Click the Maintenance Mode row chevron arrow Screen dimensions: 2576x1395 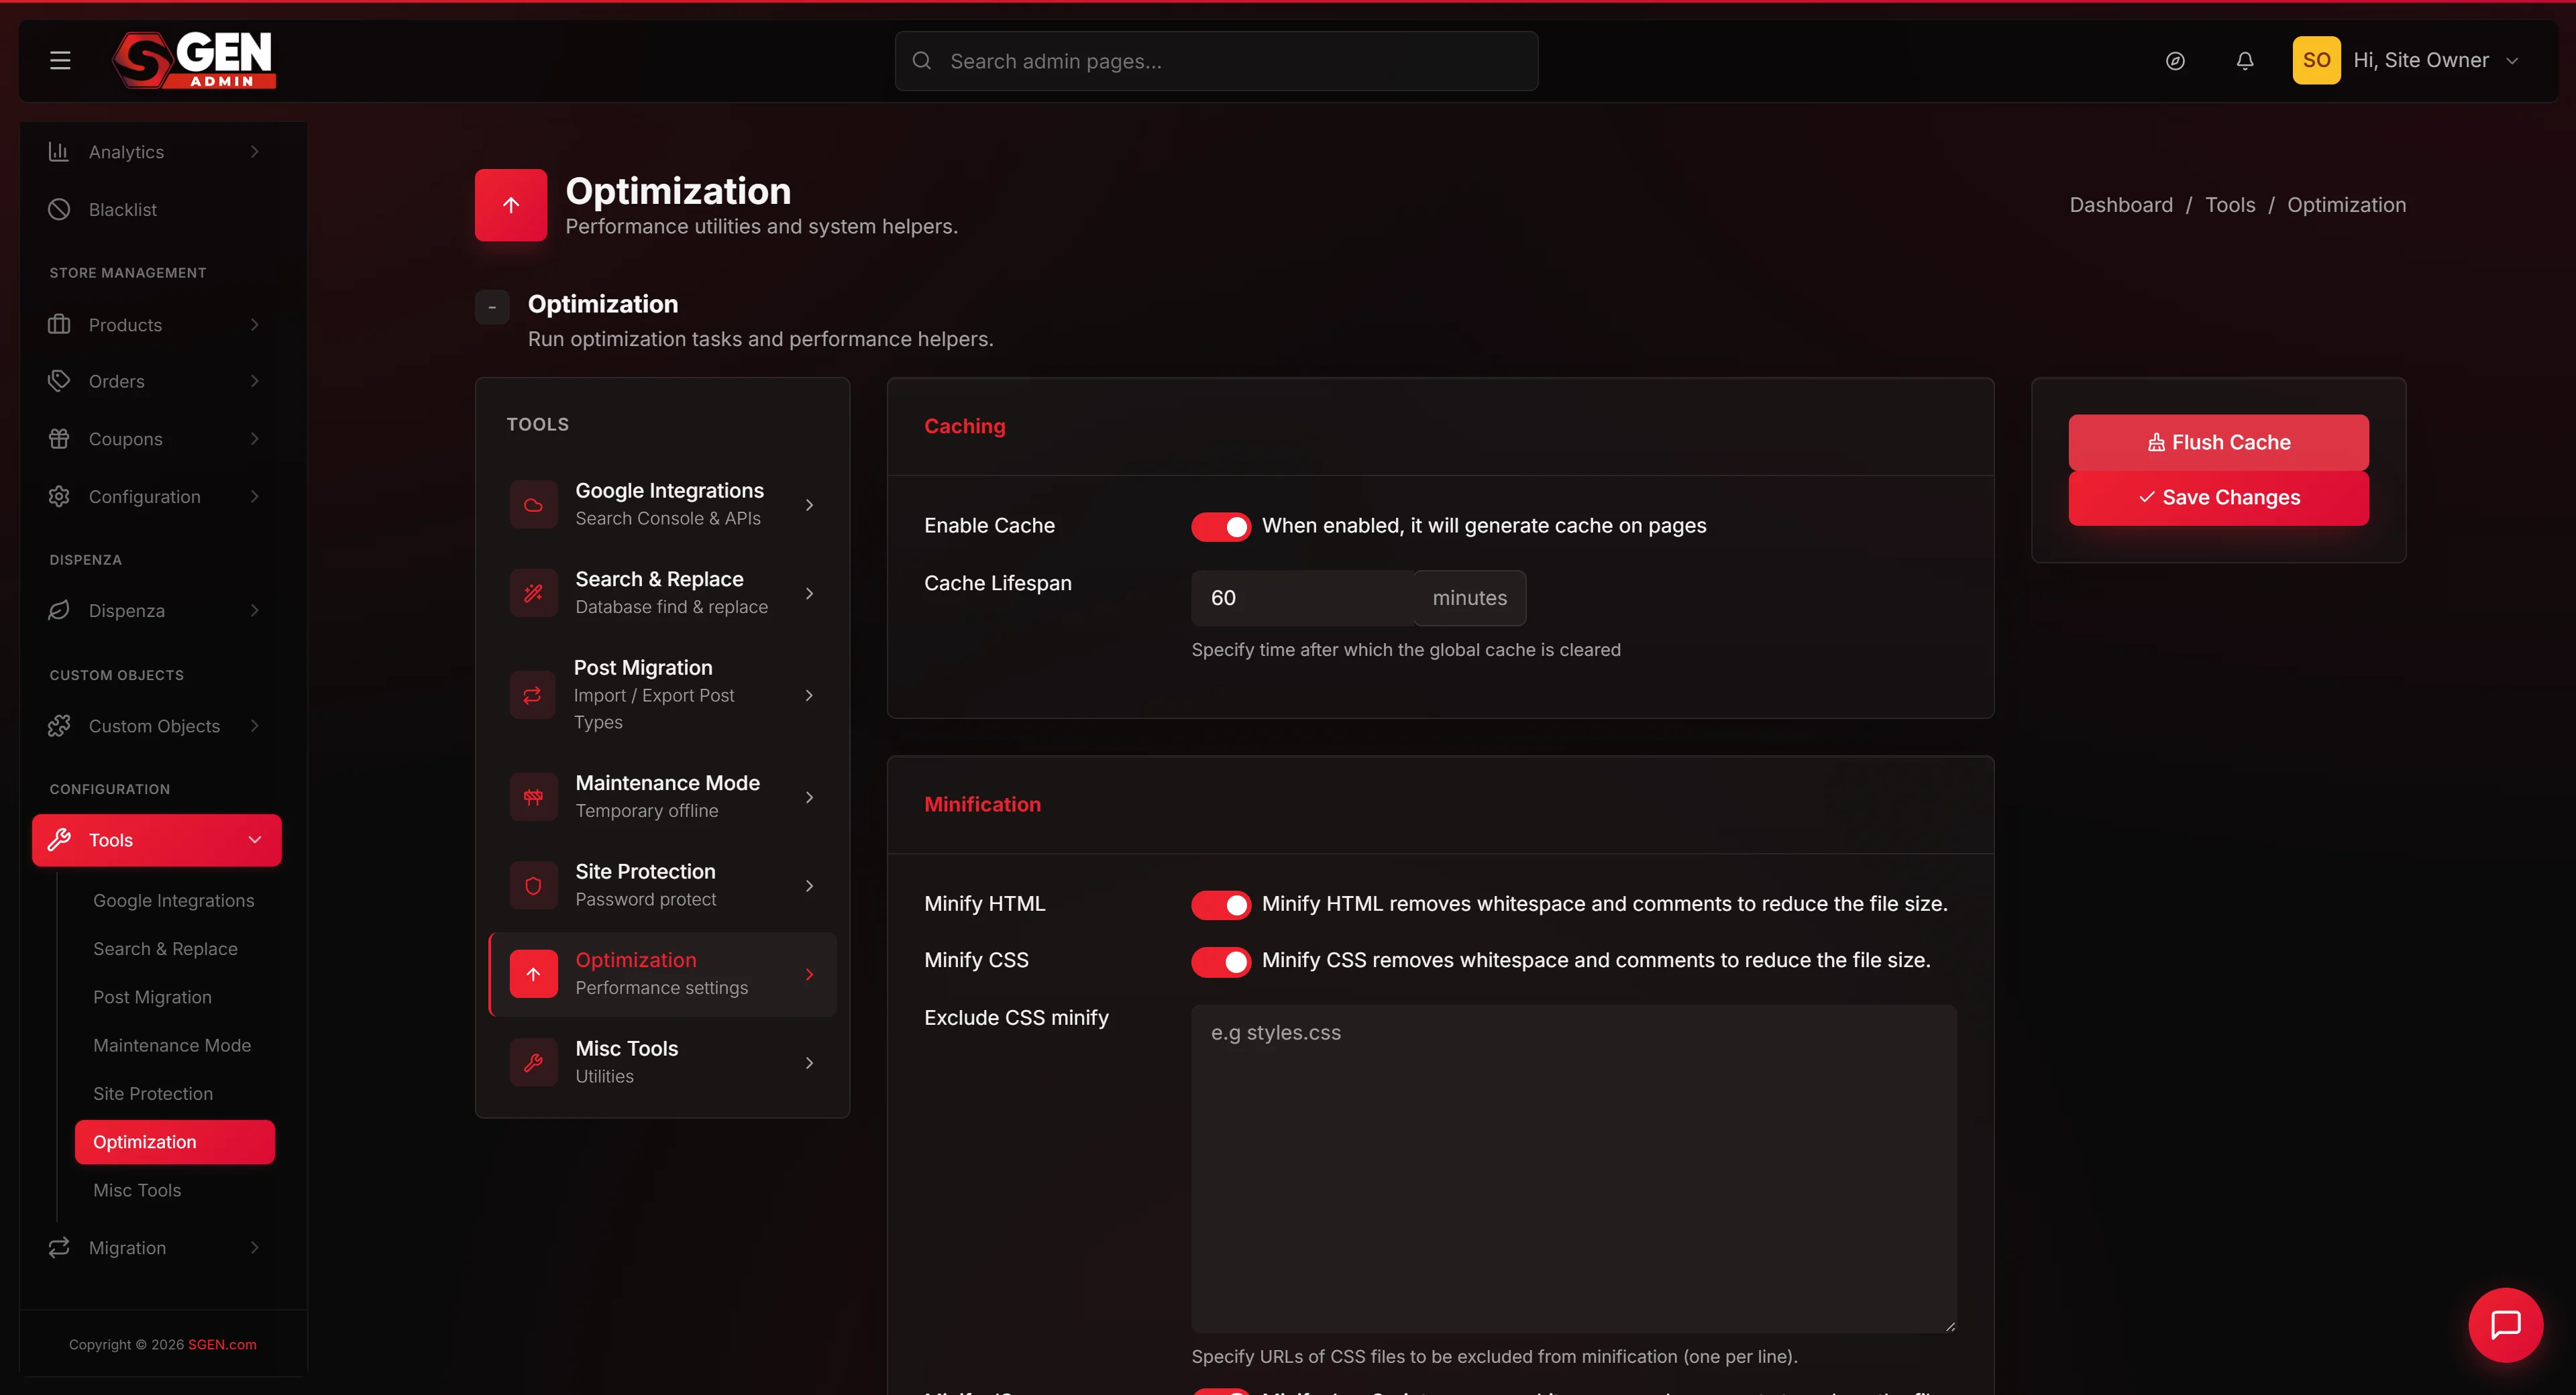pos(809,797)
